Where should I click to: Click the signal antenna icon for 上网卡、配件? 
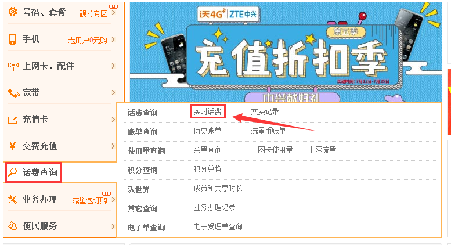13,66
